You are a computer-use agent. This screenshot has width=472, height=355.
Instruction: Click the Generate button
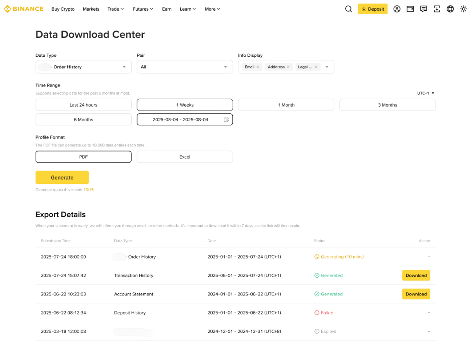click(62, 177)
